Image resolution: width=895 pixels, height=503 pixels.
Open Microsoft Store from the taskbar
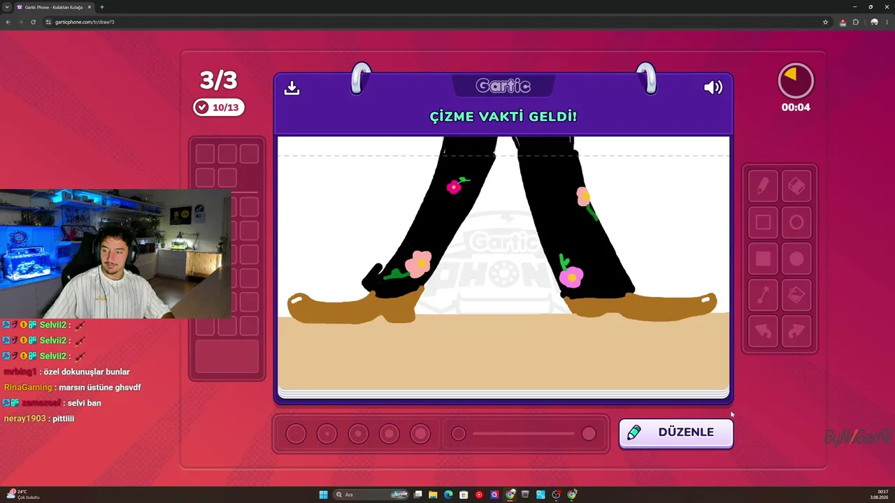click(464, 495)
